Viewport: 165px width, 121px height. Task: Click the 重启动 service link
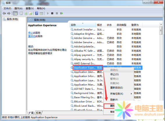pyautogui.click(x=32, y=36)
